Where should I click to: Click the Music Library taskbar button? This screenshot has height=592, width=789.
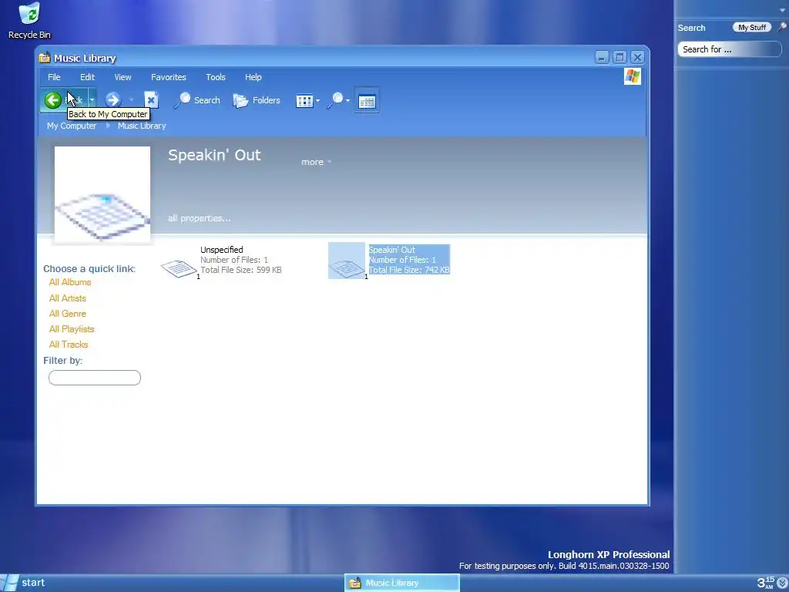pyautogui.click(x=402, y=583)
